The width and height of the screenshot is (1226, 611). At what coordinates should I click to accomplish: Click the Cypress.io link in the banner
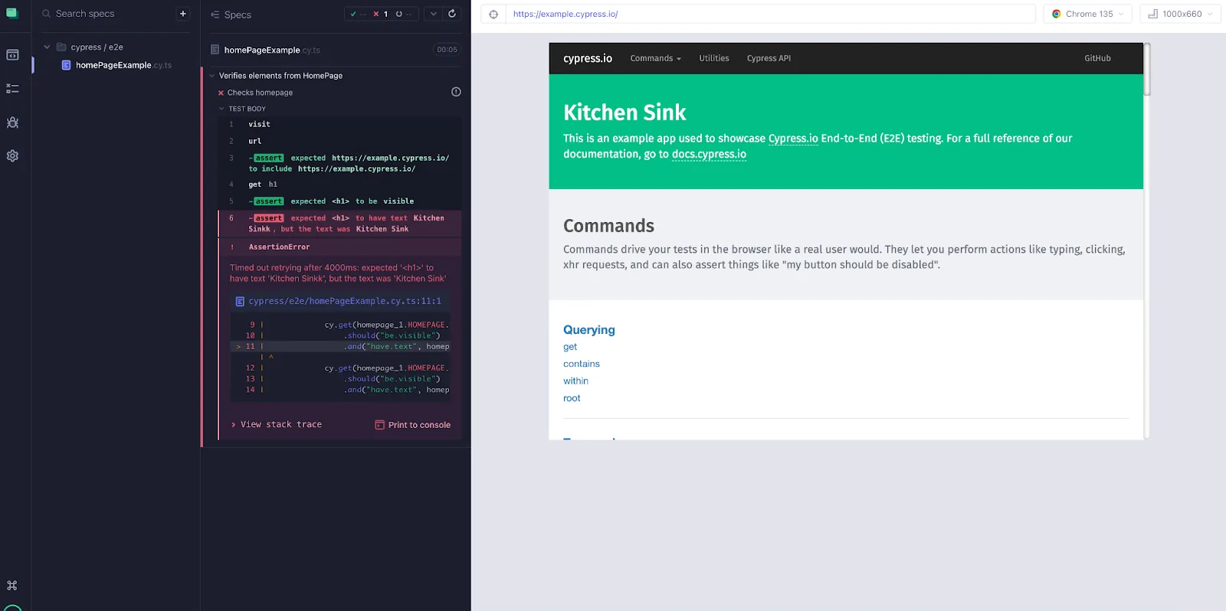(793, 139)
